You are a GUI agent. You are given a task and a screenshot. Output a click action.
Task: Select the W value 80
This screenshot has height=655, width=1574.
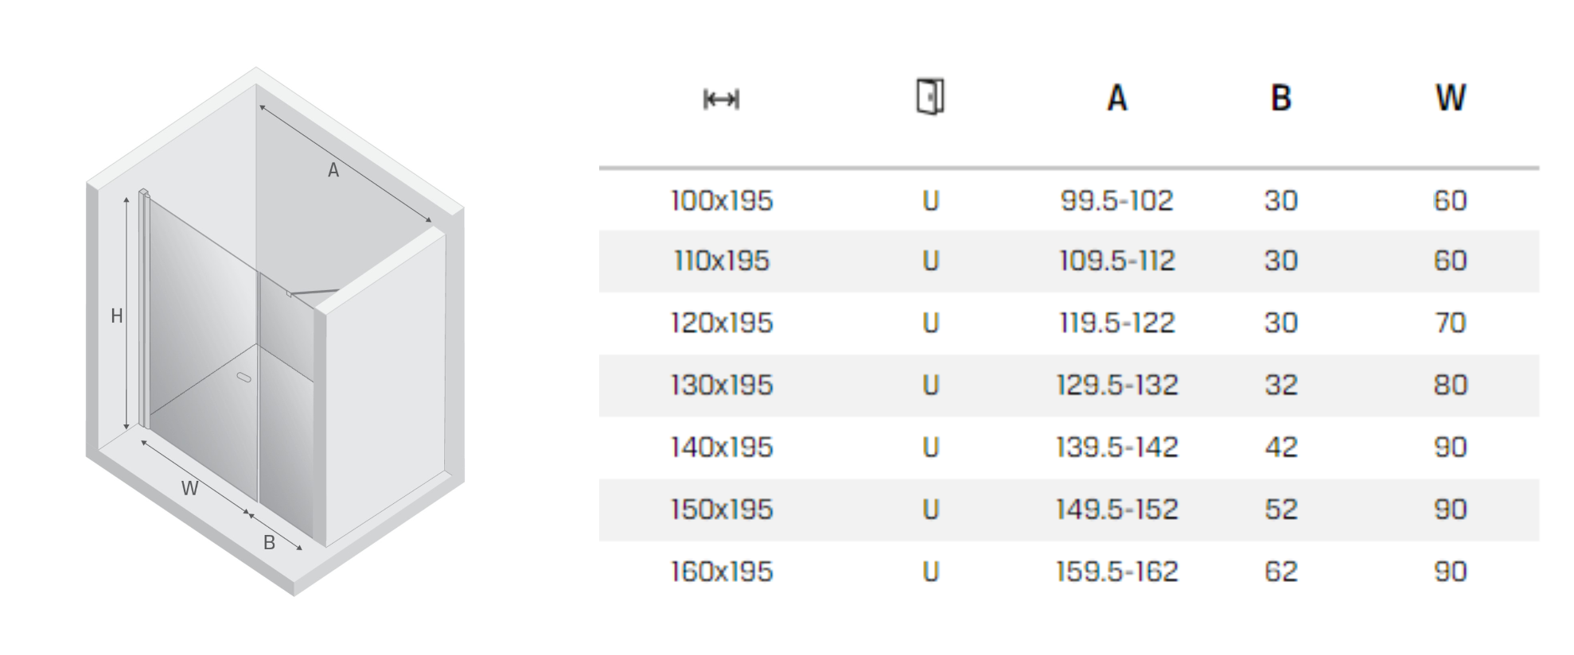(x=1451, y=385)
